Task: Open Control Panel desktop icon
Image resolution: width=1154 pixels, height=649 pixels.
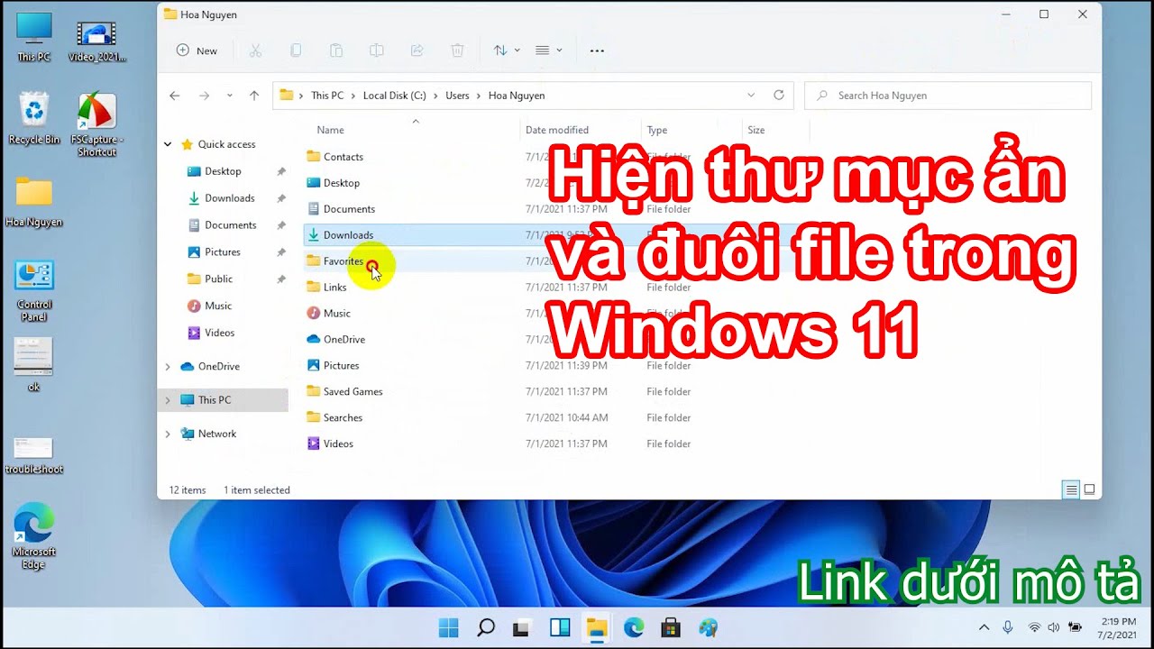Action: 34,290
